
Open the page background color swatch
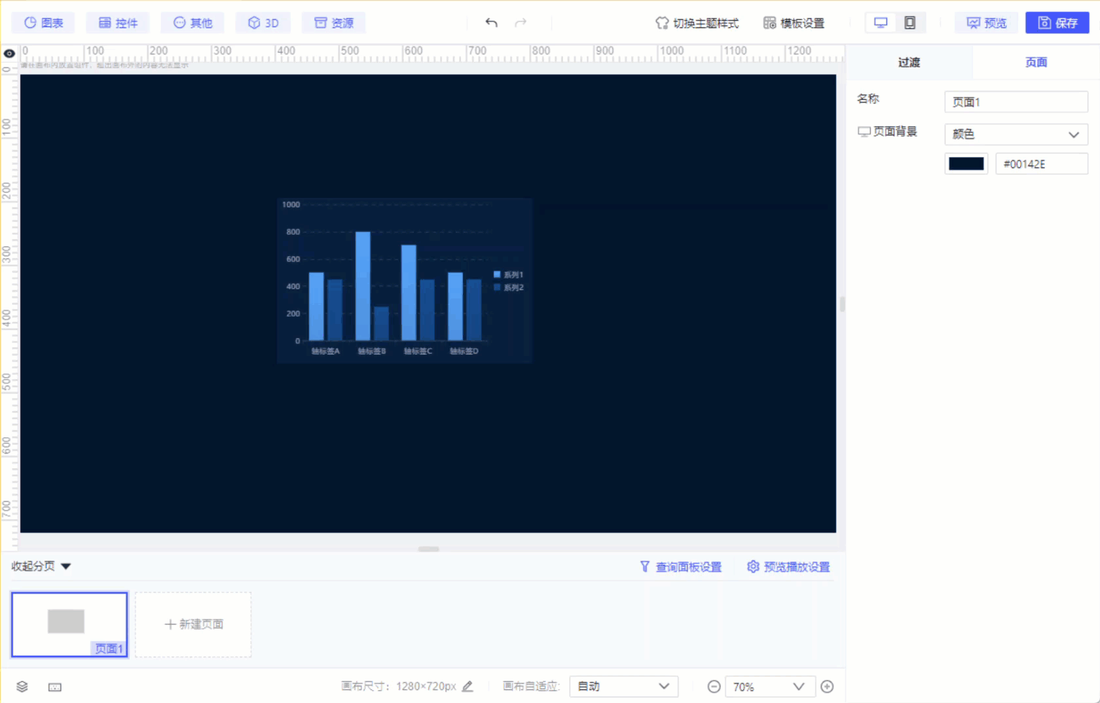pyautogui.click(x=966, y=164)
